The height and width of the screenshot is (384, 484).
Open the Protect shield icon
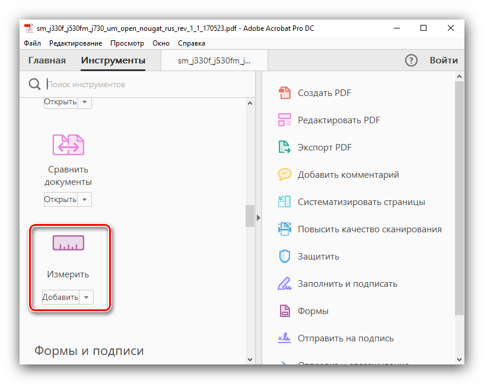coord(285,256)
